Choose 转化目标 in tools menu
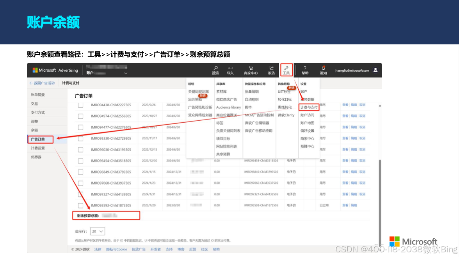Viewport: 459px width, 257px height. pos(285,100)
